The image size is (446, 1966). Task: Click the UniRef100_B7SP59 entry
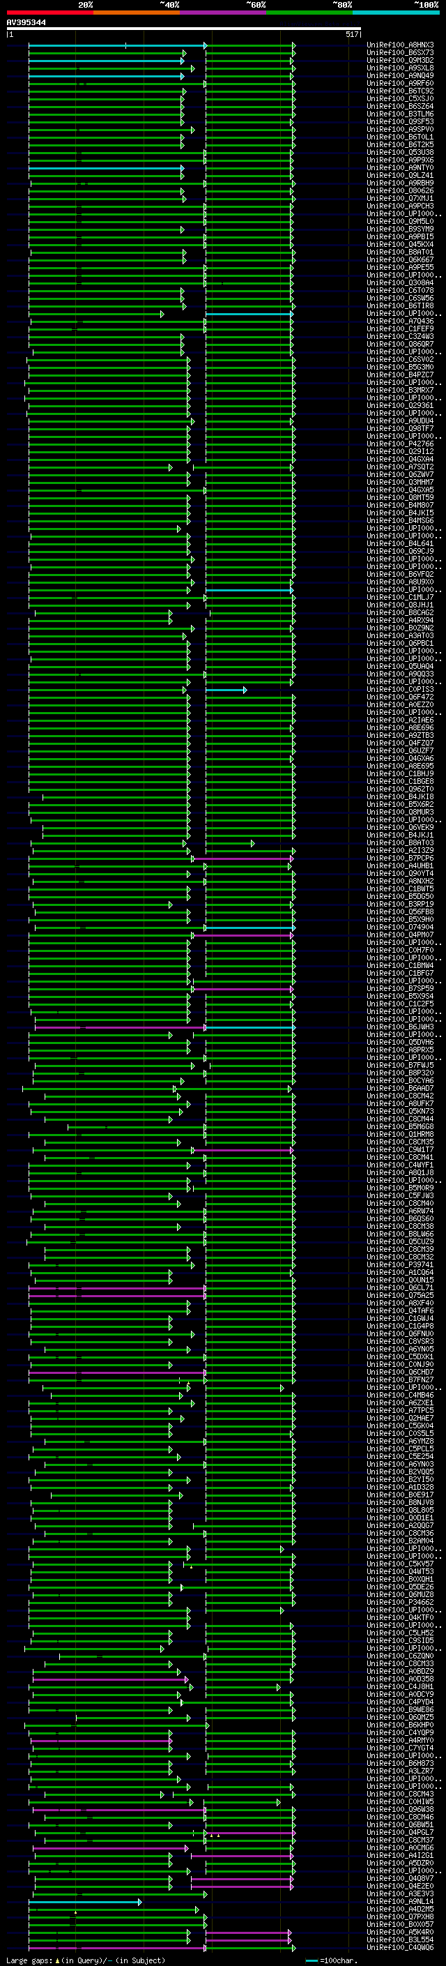(x=400, y=989)
